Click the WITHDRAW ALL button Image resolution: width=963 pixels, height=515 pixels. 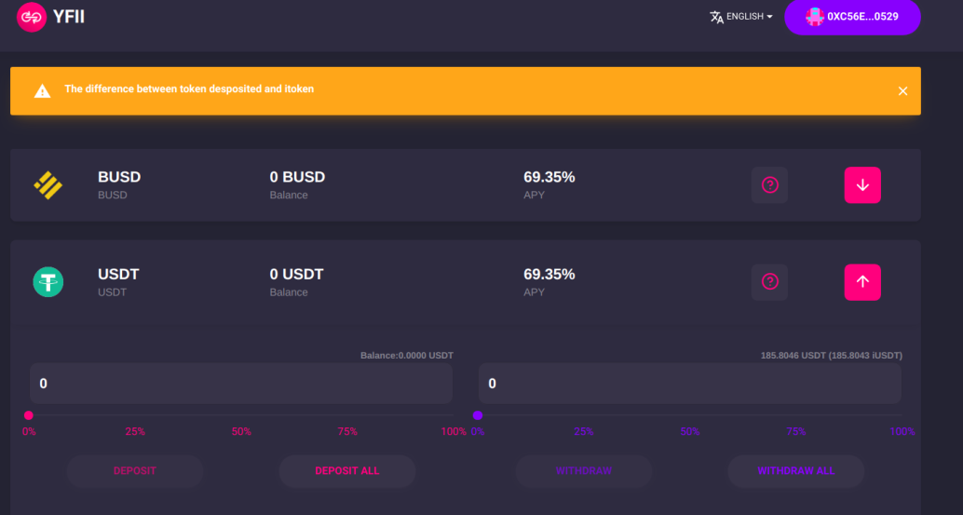pyautogui.click(x=796, y=471)
